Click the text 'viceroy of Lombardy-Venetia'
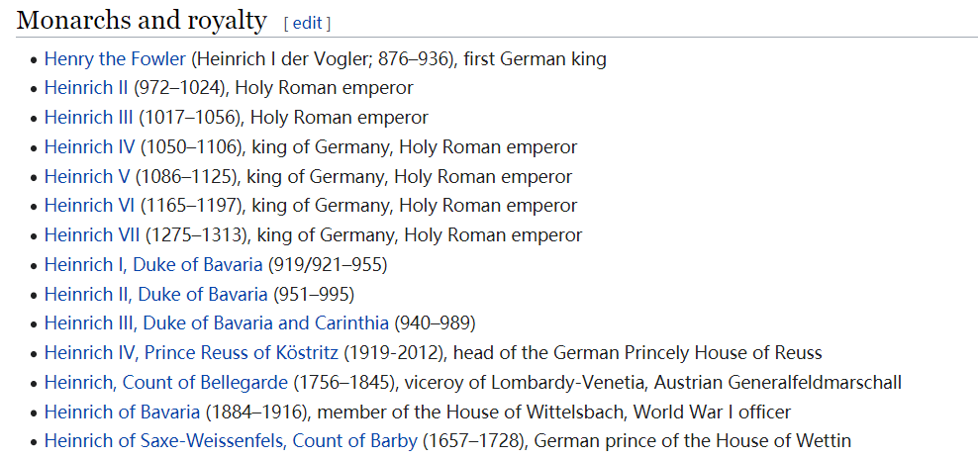Viewport: 978px width, 459px height. [524, 382]
